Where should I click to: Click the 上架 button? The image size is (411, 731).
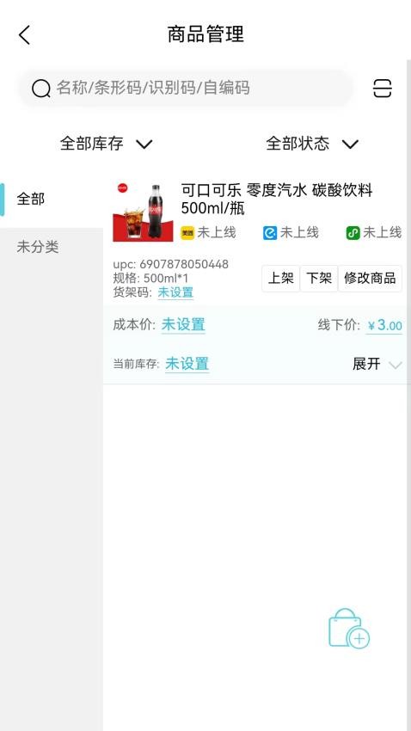pos(280,279)
